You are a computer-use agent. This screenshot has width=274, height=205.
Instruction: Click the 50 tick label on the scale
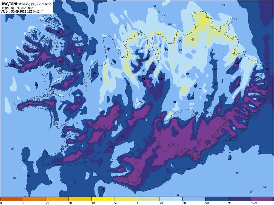116,203
